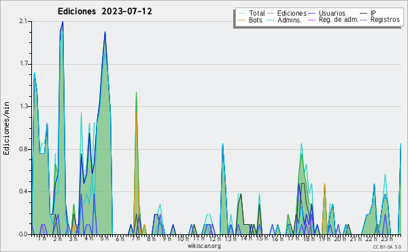This screenshot has width=408, height=252.
Task: Click the '21 h' x-axis label
Action: pos(356,238)
